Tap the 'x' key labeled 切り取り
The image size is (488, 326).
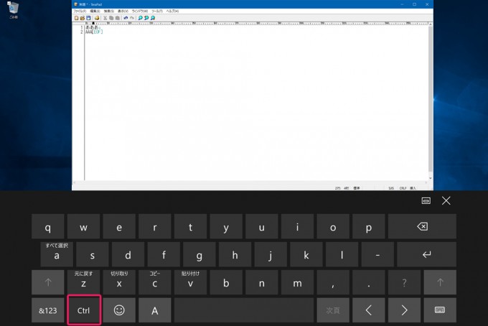(119, 282)
